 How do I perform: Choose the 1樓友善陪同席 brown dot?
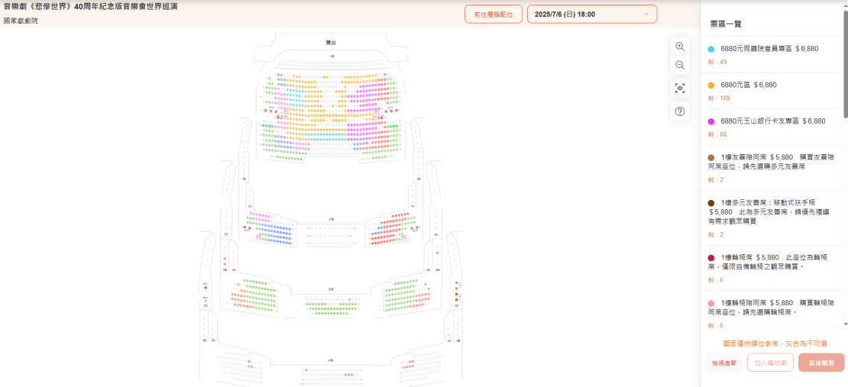click(x=711, y=158)
